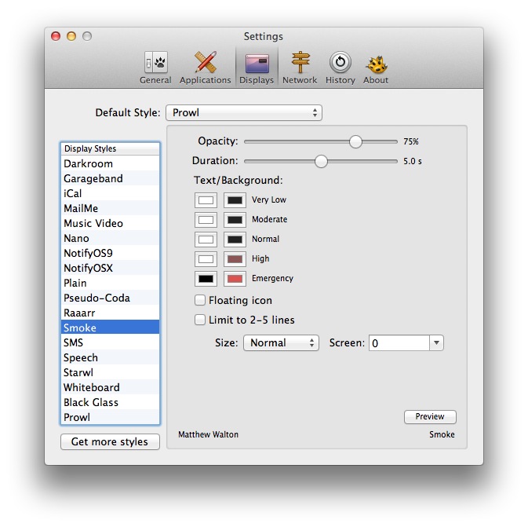Open the About Growl pane

(x=376, y=68)
